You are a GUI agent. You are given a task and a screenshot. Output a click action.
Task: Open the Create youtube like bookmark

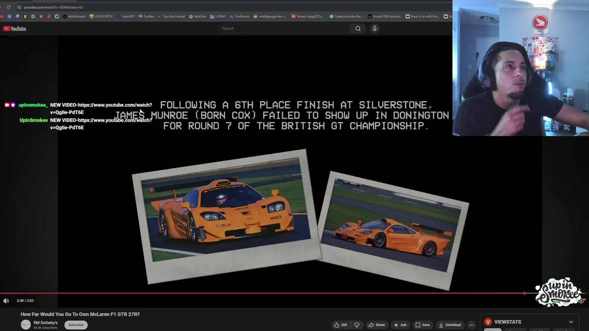click(346, 17)
